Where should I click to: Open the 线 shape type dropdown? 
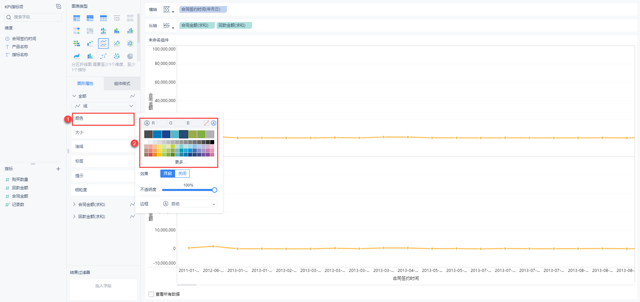pos(103,106)
